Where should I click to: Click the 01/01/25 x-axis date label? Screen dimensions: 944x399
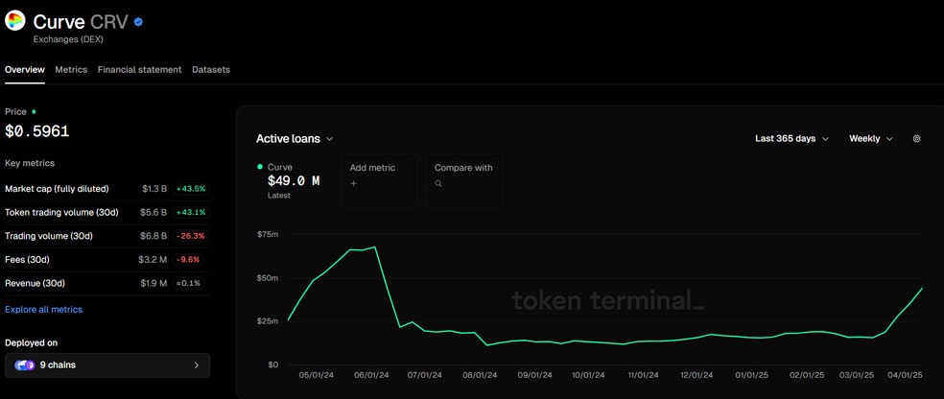pos(752,374)
